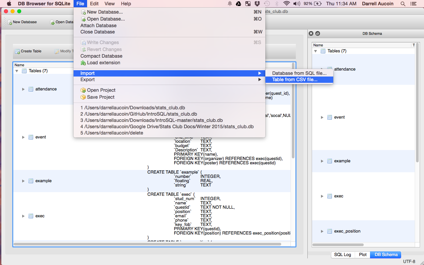Expand attendance table in main tree
This screenshot has height=265, width=424.
23,89
